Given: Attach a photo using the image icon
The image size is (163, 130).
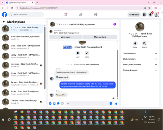Looking at the screenshot, I should 54,103.
